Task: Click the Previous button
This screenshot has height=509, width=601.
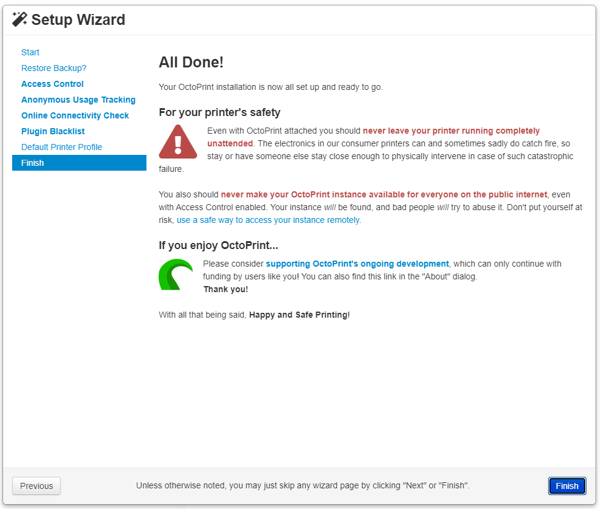Action: (36, 486)
